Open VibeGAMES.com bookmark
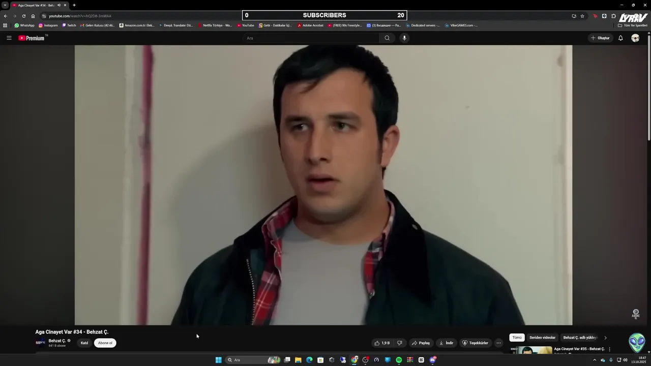 pos(461,25)
